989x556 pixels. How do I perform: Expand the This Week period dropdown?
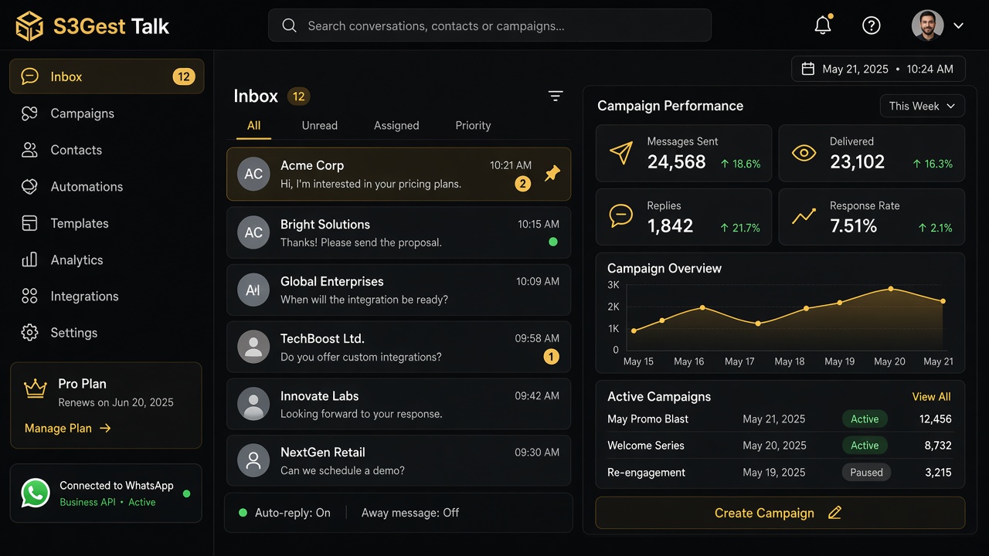(923, 106)
